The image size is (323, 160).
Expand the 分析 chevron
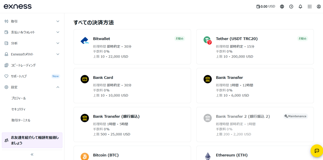click(x=58, y=43)
